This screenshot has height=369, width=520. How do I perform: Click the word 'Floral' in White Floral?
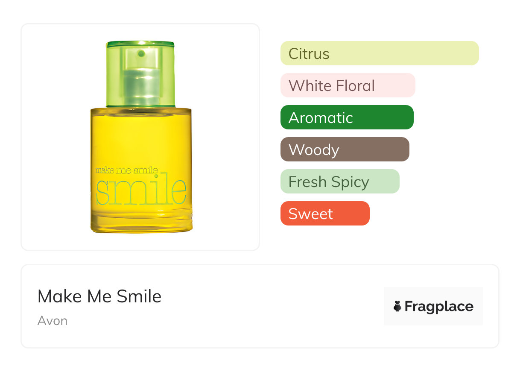(355, 85)
